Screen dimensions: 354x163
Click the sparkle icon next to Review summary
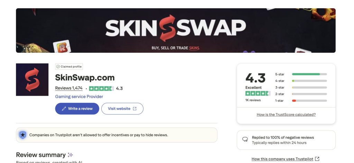coord(70,155)
